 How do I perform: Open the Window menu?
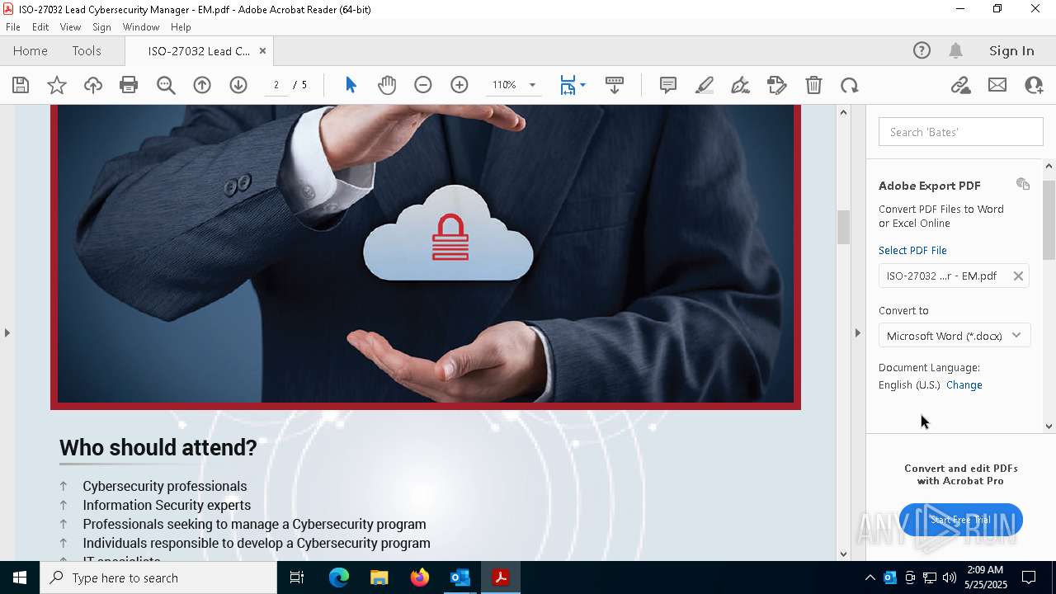coord(141,27)
